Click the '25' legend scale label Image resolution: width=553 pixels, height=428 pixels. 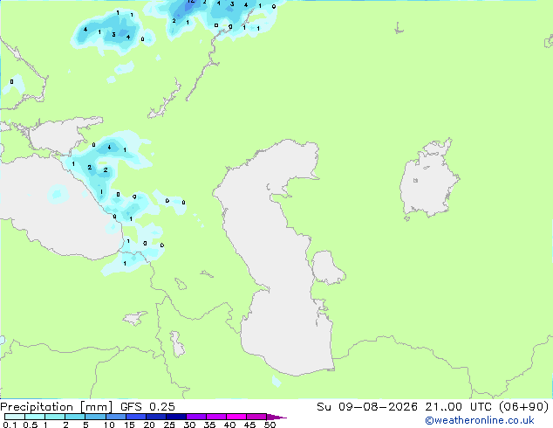click(x=169, y=425)
